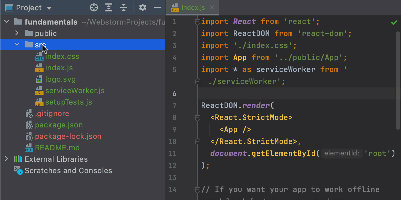The height and width of the screenshot is (200, 401).
Task: Click the Select Opened File crosshair icon
Action: (x=94, y=7)
